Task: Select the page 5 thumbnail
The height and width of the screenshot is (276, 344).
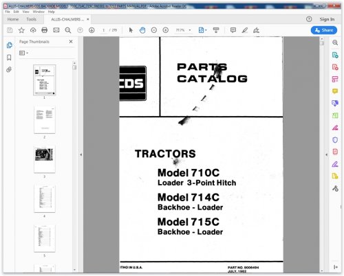Action: 45,238
